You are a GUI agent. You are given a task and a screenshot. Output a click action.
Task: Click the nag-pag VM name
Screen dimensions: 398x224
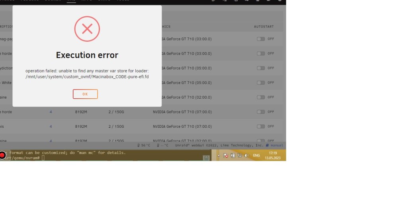7,39
